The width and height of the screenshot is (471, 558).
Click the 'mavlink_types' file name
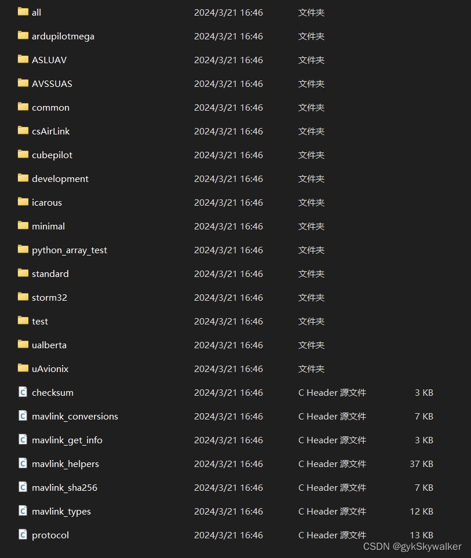click(61, 512)
